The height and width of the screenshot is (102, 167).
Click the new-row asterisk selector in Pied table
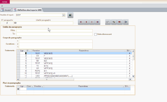pyautogui.click(x=18, y=89)
